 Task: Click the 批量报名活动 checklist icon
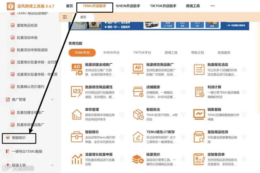click(x=199, y=69)
